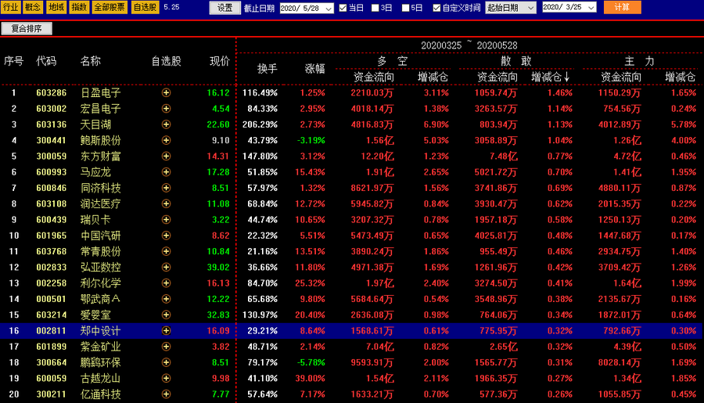Open the start date 2020/3/25 dropdown
Image resolution: width=704 pixels, height=403 pixels.
(x=590, y=8)
